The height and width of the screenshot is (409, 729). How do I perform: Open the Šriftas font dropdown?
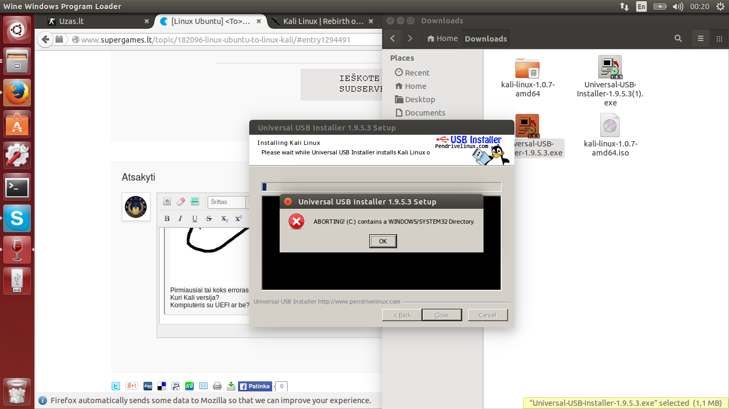[228, 202]
